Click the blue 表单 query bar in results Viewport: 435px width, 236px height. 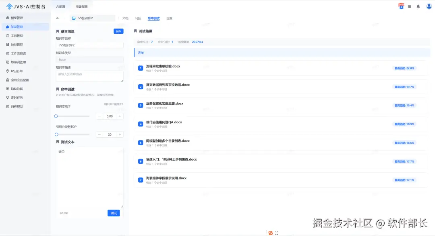point(282,53)
